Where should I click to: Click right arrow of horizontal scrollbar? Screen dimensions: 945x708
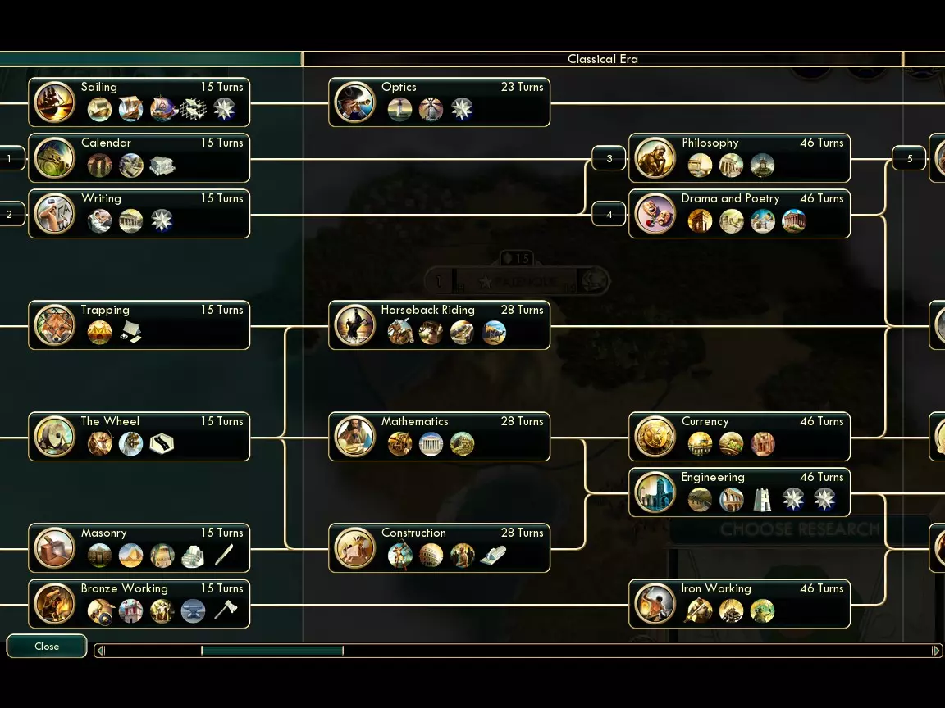935,651
